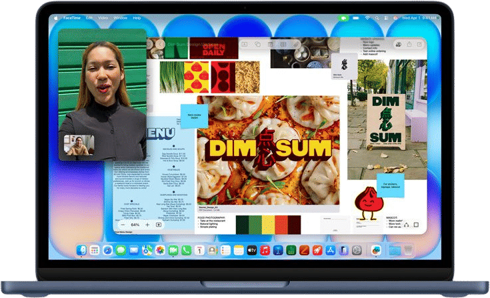Open the Downloads folder in Dock

point(395,250)
